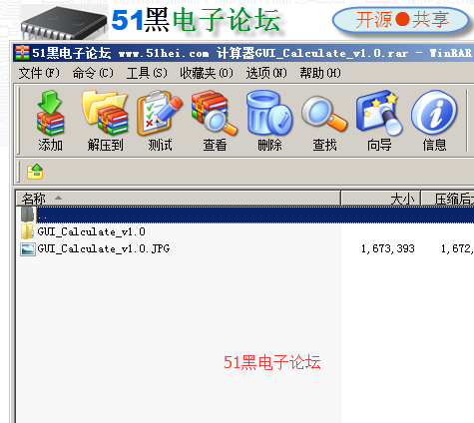The width and height of the screenshot is (474, 423).
Task: Go up one folder level icon
Action: pyautogui.click(x=35, y=172)
